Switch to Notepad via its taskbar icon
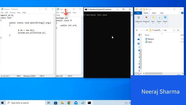 click(x=83, y=103)
